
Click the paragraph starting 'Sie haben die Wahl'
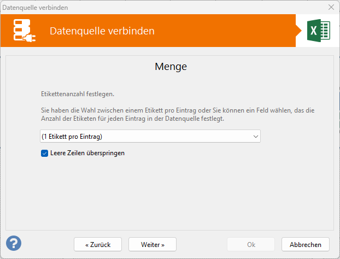[178, 114]
